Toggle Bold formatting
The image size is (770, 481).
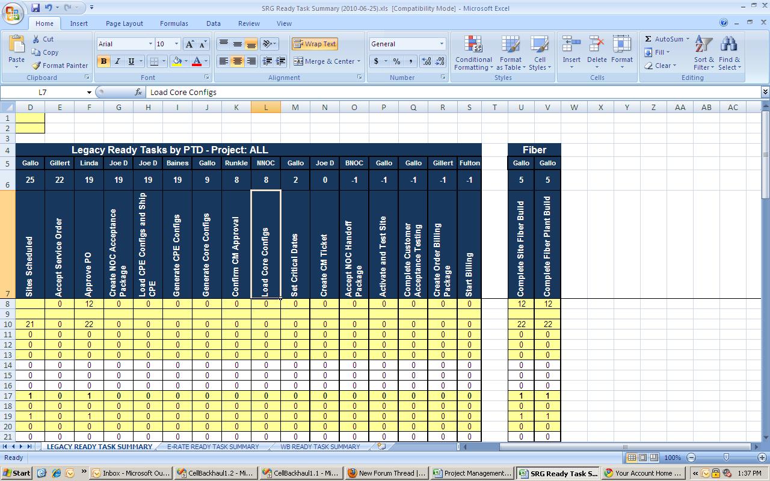[103, 61]
